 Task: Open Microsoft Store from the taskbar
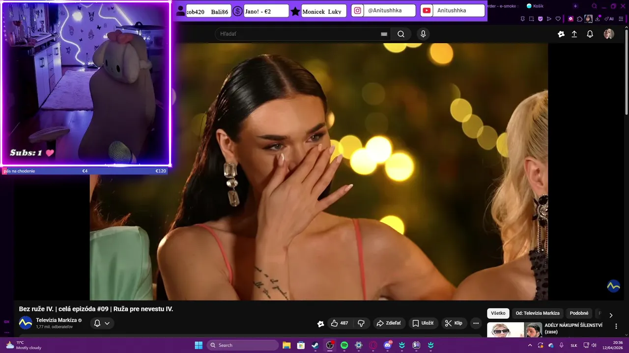pyautogui.click(x=301, y=345)
